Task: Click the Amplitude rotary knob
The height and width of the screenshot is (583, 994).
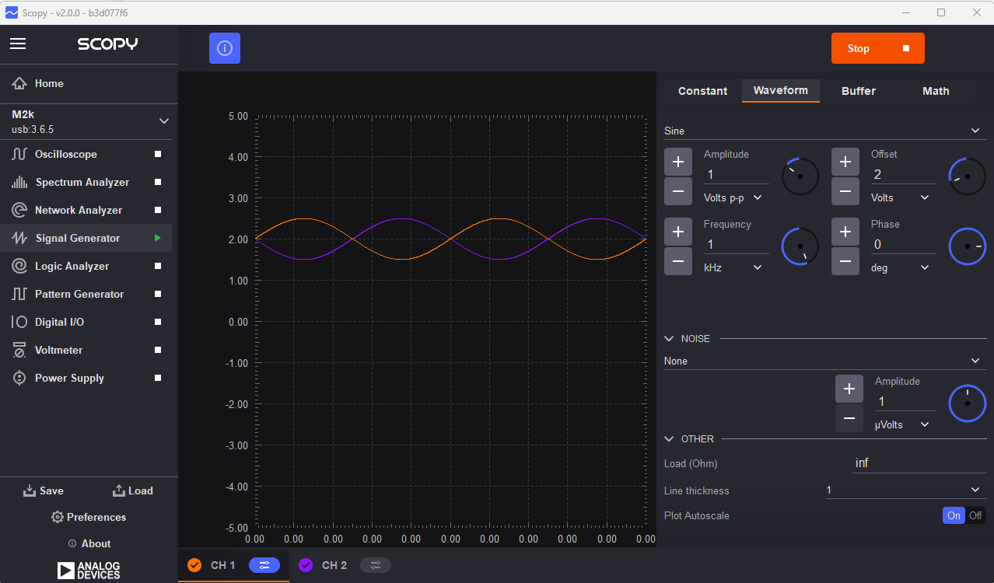Action: click(800, 176)
